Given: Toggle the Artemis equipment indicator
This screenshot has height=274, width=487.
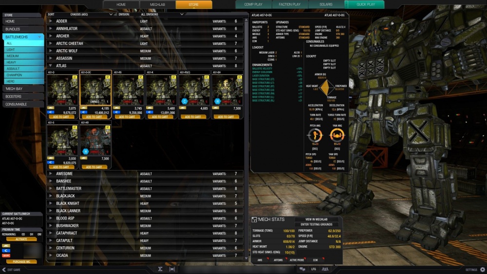Looking at the screenshot, I should [278, 260].
